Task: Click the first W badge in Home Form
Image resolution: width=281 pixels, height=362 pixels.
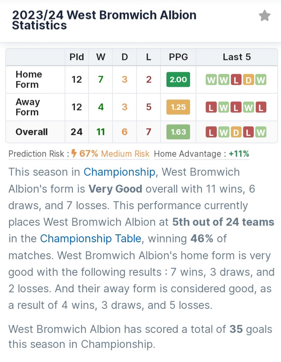Action: coord(211,80)
